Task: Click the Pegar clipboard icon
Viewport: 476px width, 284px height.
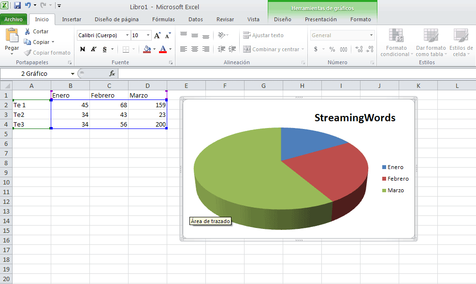Action: 12,36
